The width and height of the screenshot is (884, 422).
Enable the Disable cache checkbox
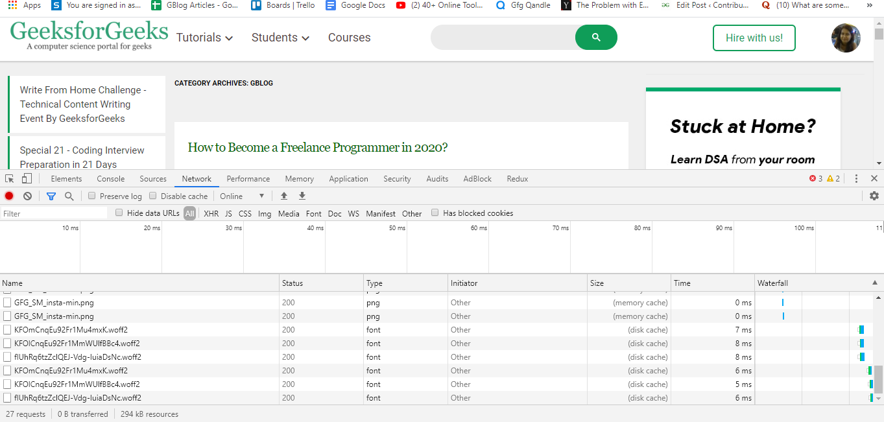(153, 196)
